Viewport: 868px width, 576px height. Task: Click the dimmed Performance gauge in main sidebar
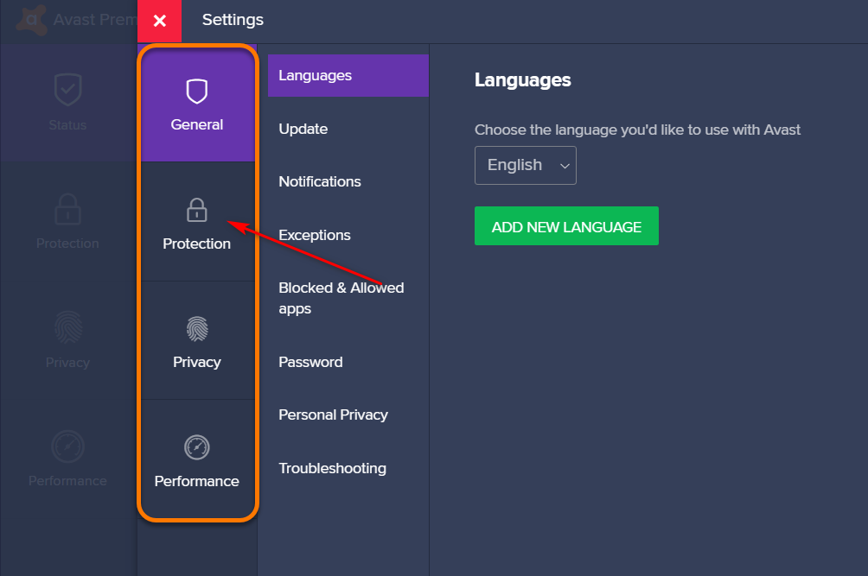(67, 447)
